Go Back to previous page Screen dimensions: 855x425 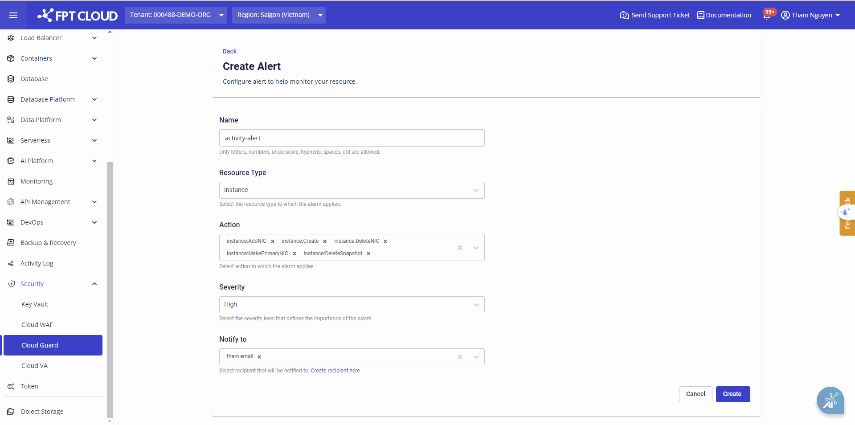tap(229, 51)
